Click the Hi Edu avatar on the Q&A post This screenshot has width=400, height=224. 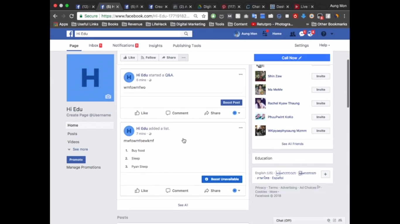click(x=129, y=78)
